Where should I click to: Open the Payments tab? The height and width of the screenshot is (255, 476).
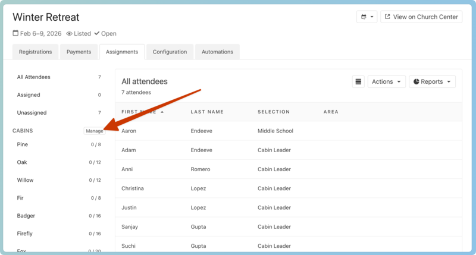79,52
